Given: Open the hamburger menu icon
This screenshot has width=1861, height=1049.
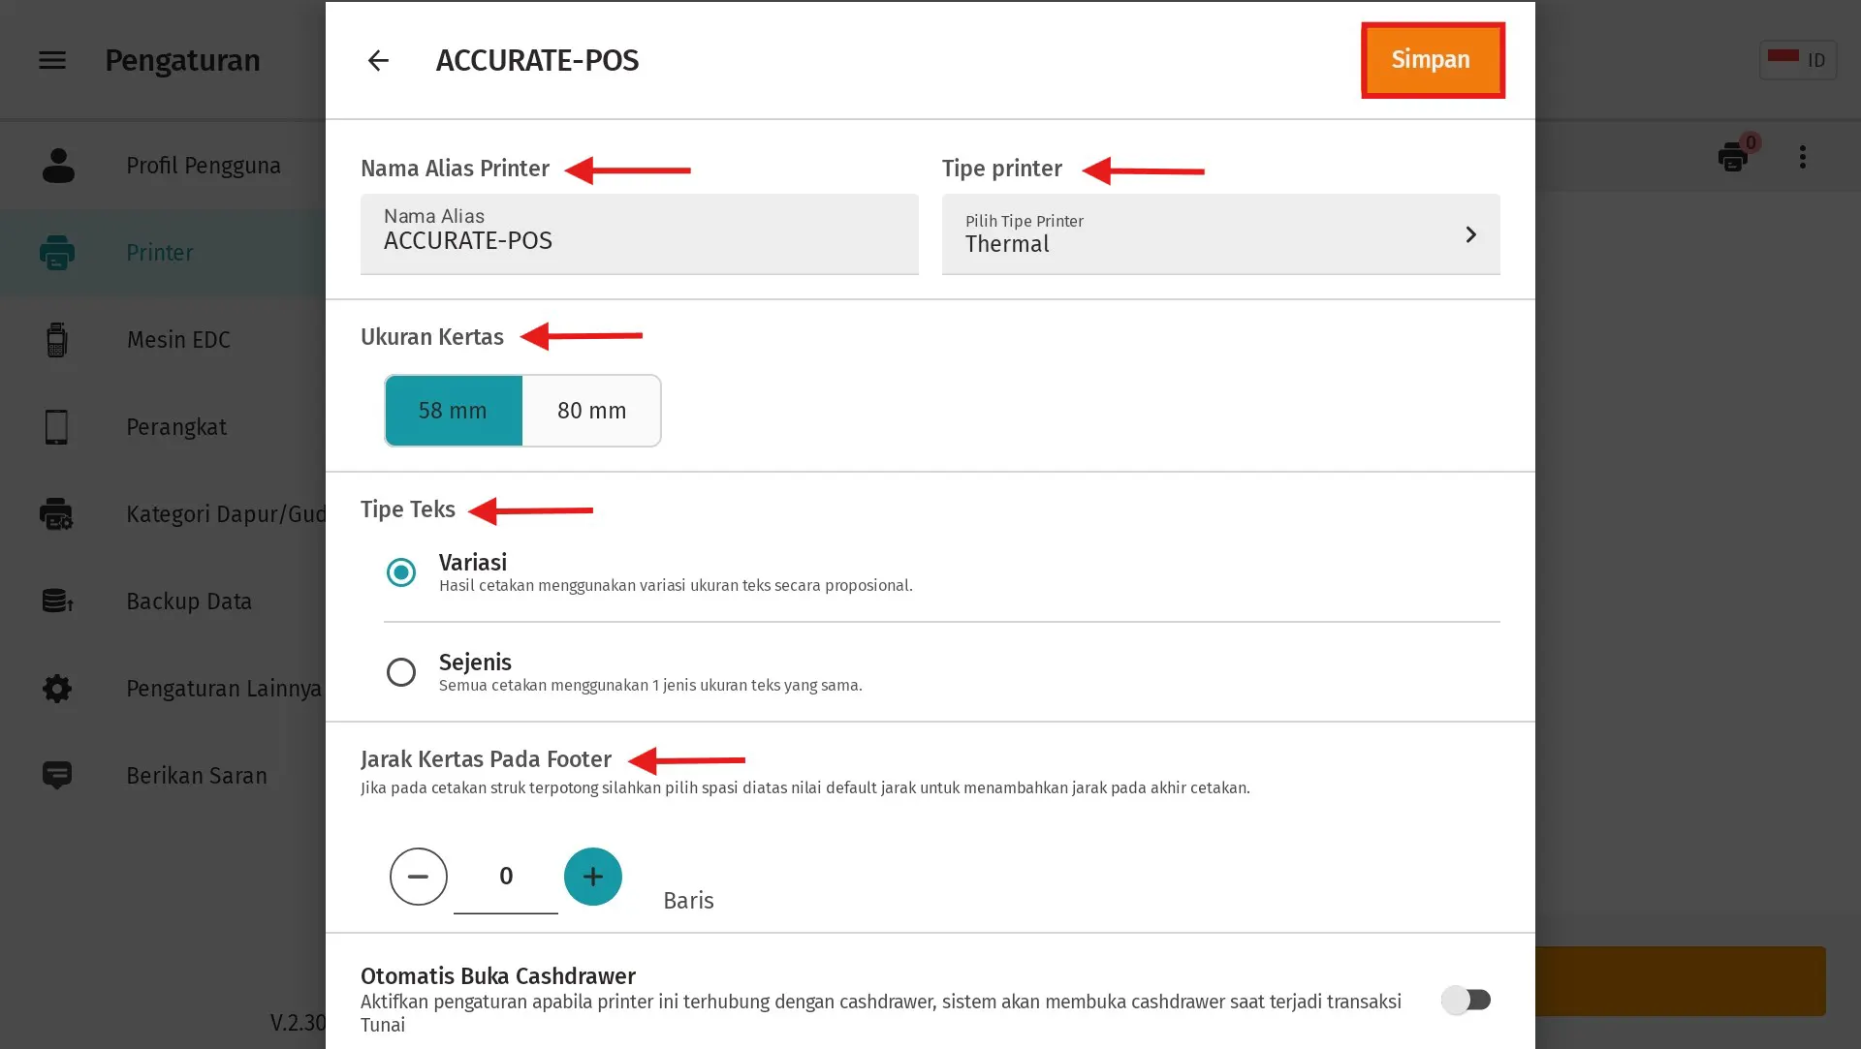Looking at the screenshot, I should coord(52,60).
